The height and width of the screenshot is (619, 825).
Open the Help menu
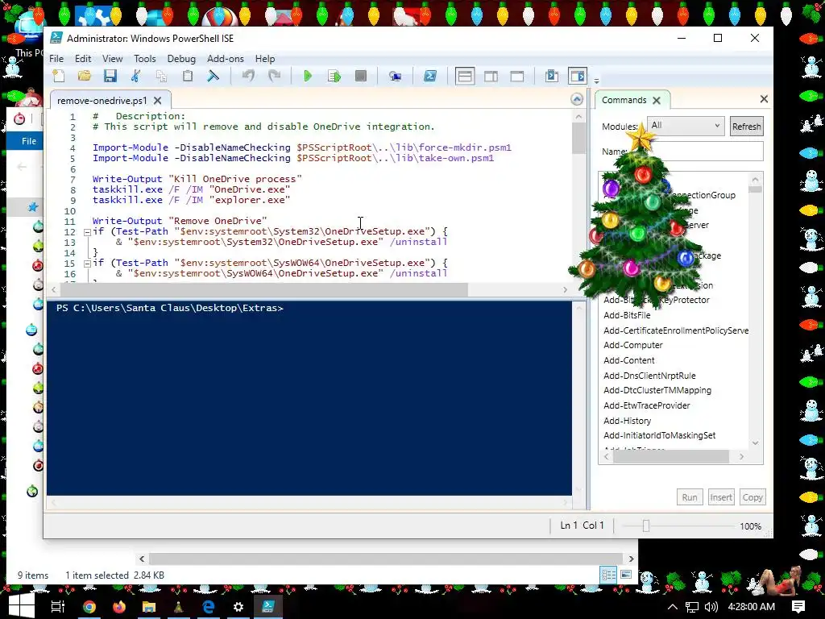tap(264, 58)
